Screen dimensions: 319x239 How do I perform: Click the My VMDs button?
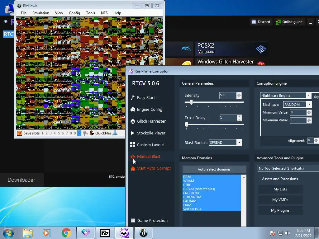[x=280, y=200]
